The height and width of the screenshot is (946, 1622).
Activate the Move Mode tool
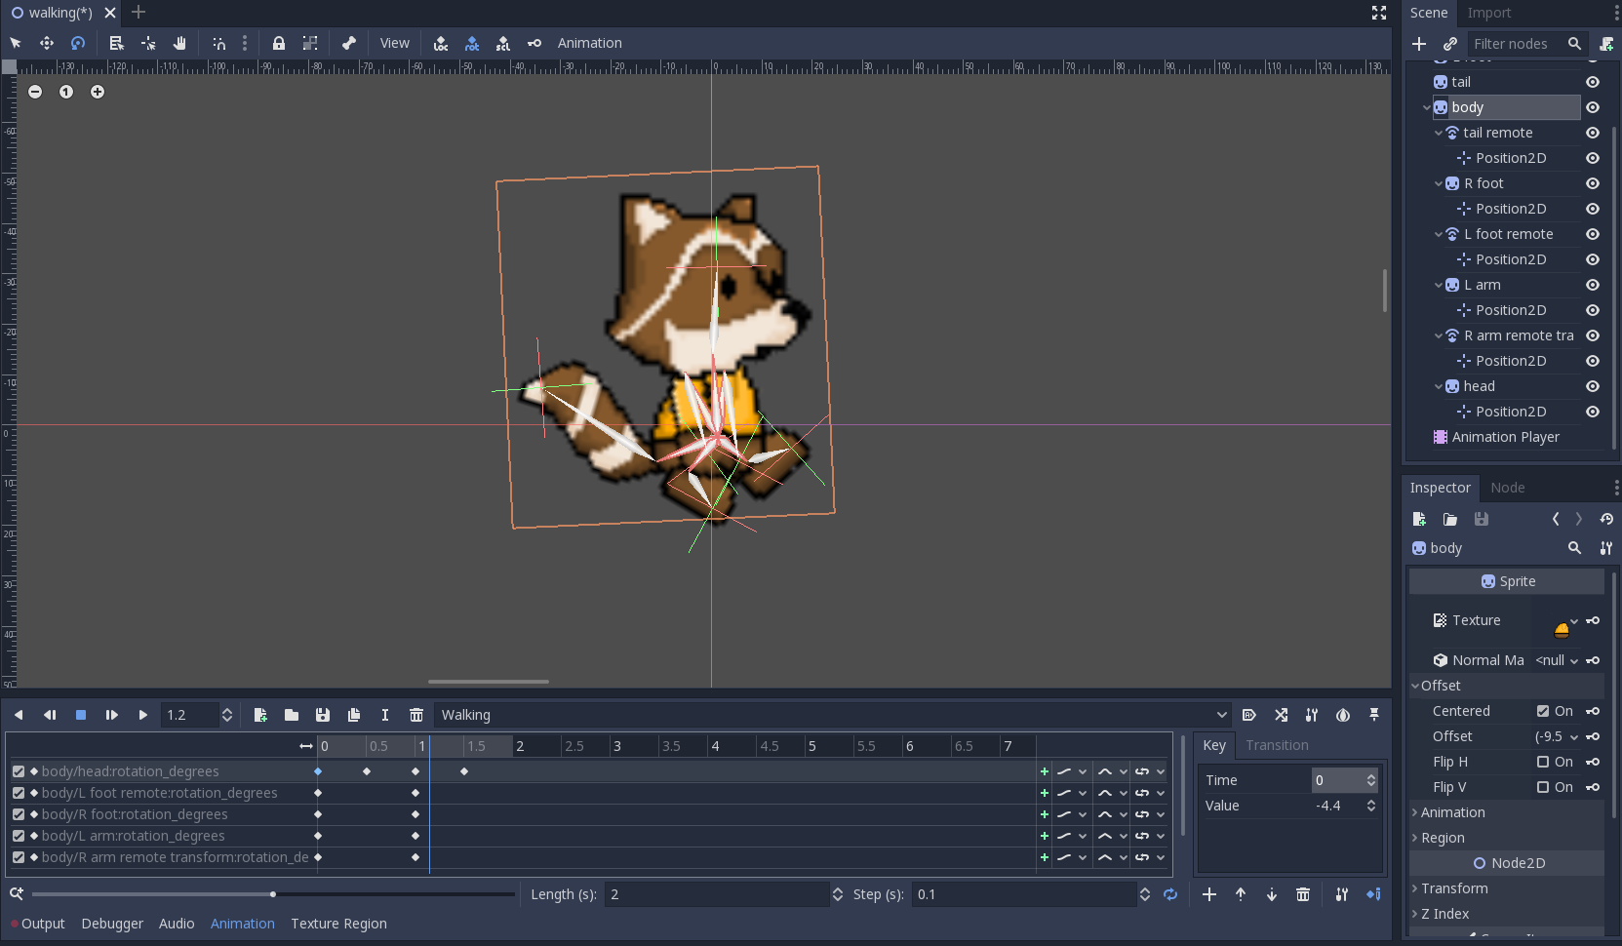point(47,43)
